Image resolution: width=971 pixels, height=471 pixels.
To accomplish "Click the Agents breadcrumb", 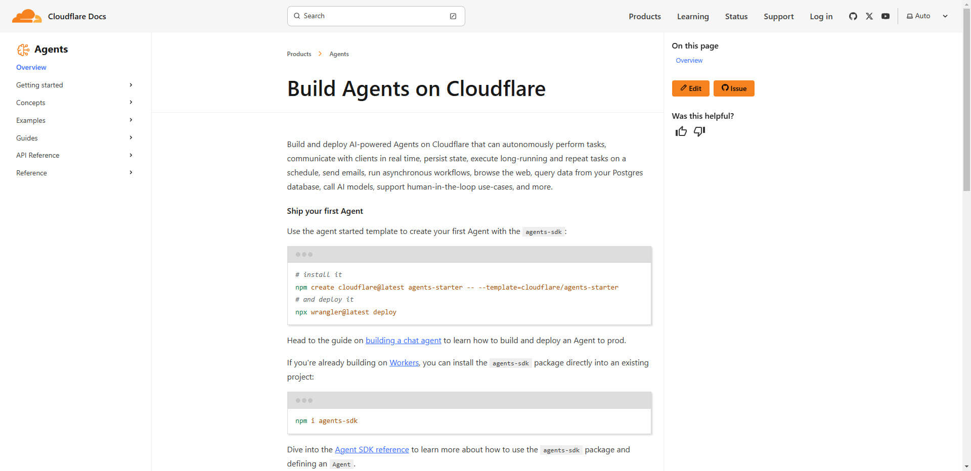I will 339,54.
